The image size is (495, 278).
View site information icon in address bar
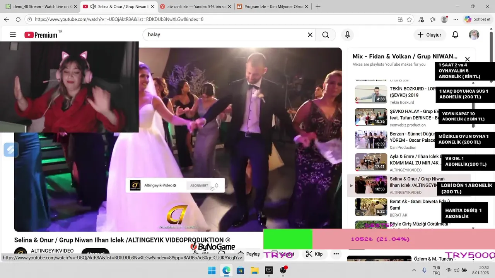pyautogui.click(x=29, y=19)
